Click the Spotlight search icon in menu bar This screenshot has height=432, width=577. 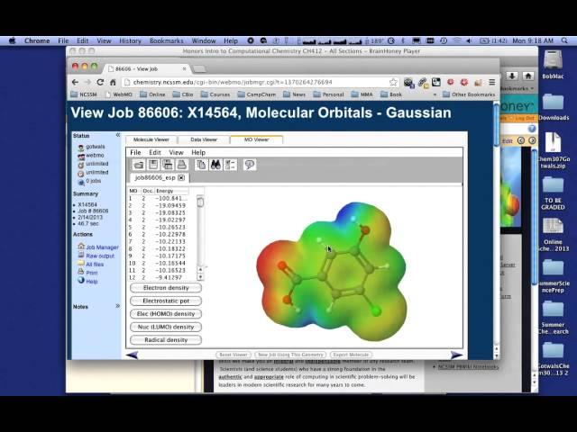coord(564,40)
